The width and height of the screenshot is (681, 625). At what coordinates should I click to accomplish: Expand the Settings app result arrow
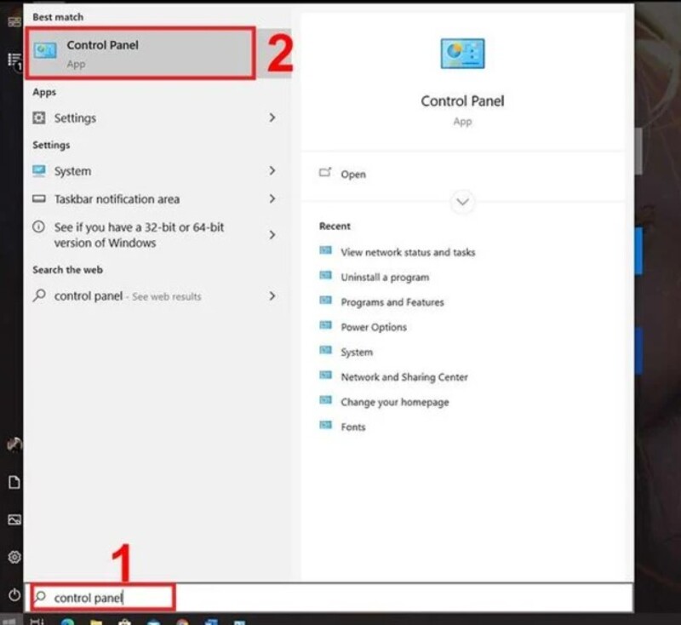coord(272,118)
